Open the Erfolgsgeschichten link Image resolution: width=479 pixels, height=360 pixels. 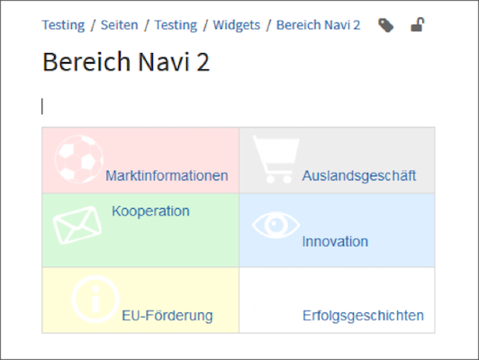coord(363,316)
